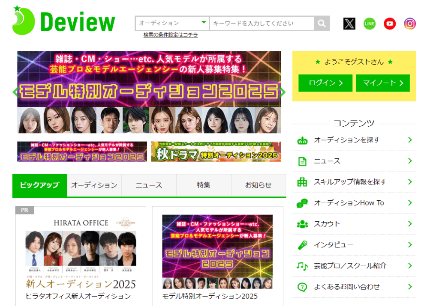Click the magnifying glass search button
This screenshot has width=439, height=306.
tap(322, 24)
